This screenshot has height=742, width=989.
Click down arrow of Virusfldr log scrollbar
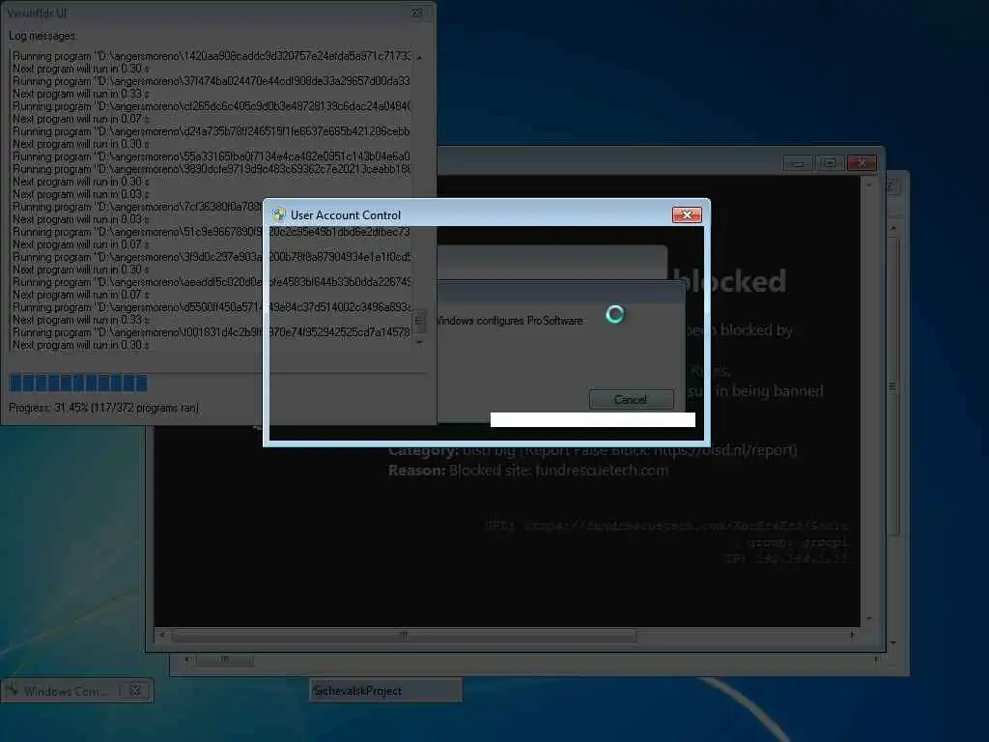coord(419,343)
